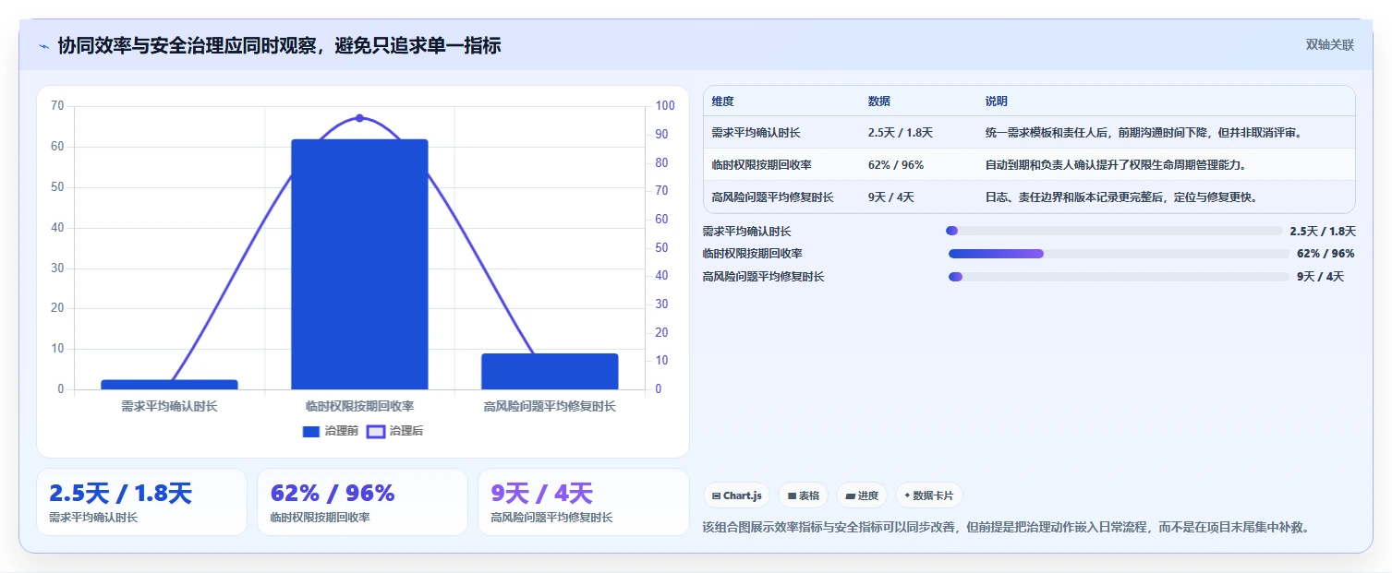Click the lightning icon before the title
This screenshot has height=573, width=1392.
[44, 46]
